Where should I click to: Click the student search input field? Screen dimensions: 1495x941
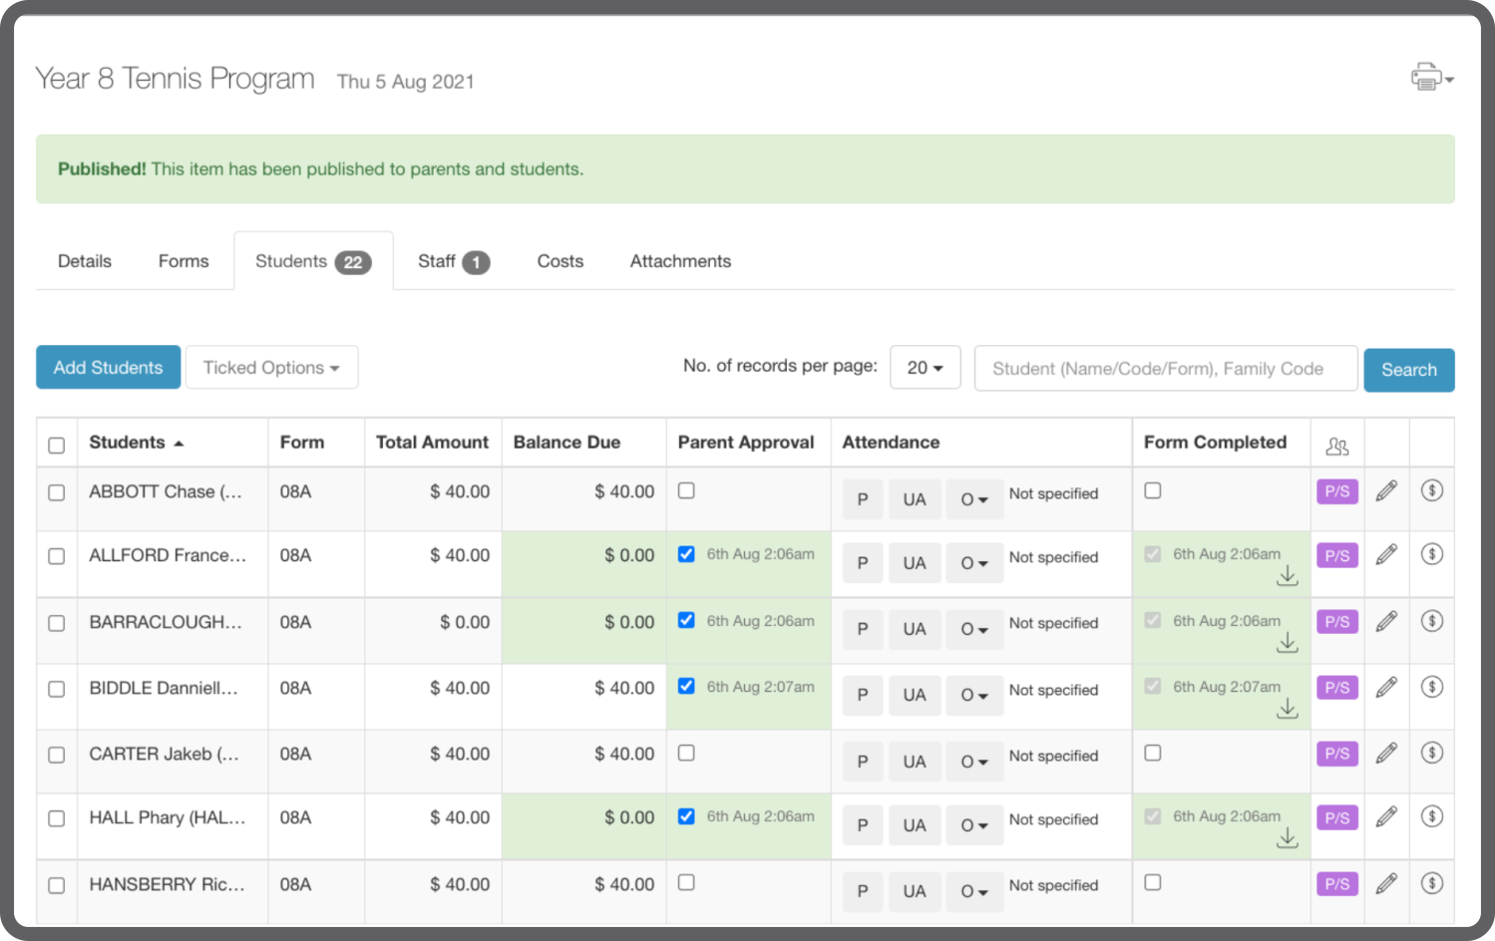click(1166, 369)
